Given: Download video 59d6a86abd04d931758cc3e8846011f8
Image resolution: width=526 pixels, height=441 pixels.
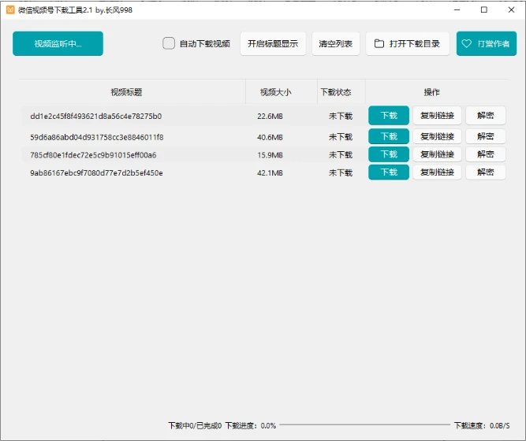Looking at the screenshot, I should point(389,136).
